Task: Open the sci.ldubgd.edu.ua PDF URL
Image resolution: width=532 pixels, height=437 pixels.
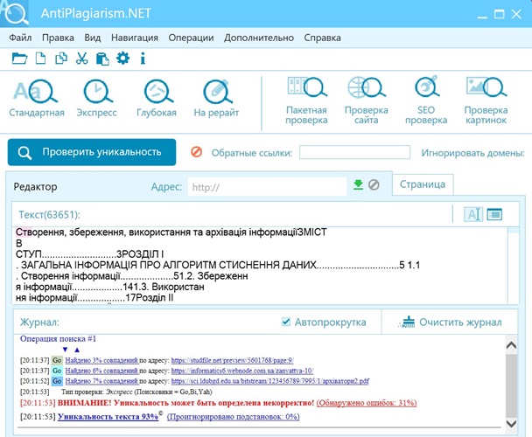Action: point(270,381)
